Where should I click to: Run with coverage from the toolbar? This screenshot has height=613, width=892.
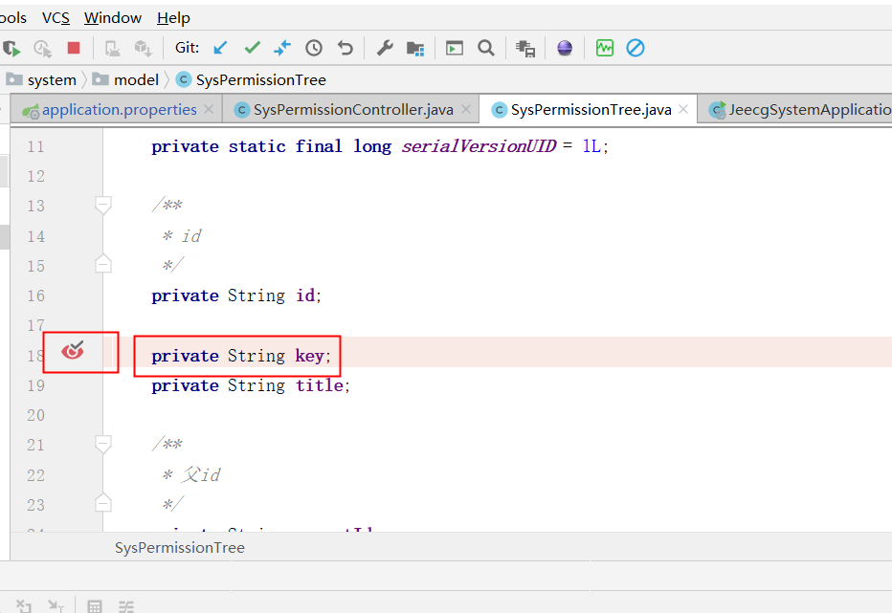(11, 49)
